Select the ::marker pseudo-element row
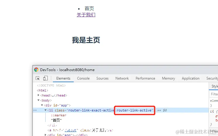The width and height of the screenshot is (218, 136). click(x=59, y=115)
